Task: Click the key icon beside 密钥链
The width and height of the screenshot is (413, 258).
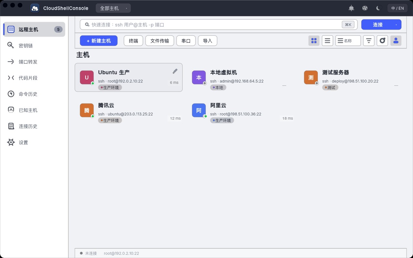Action: 11,45
